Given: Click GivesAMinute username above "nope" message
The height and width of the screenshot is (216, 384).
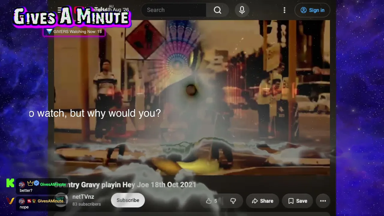Looking at the screenshot, I should click(50, 201).
